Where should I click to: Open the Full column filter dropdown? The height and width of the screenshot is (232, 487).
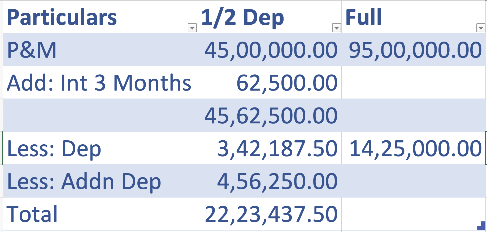click(x=481, y=28)
